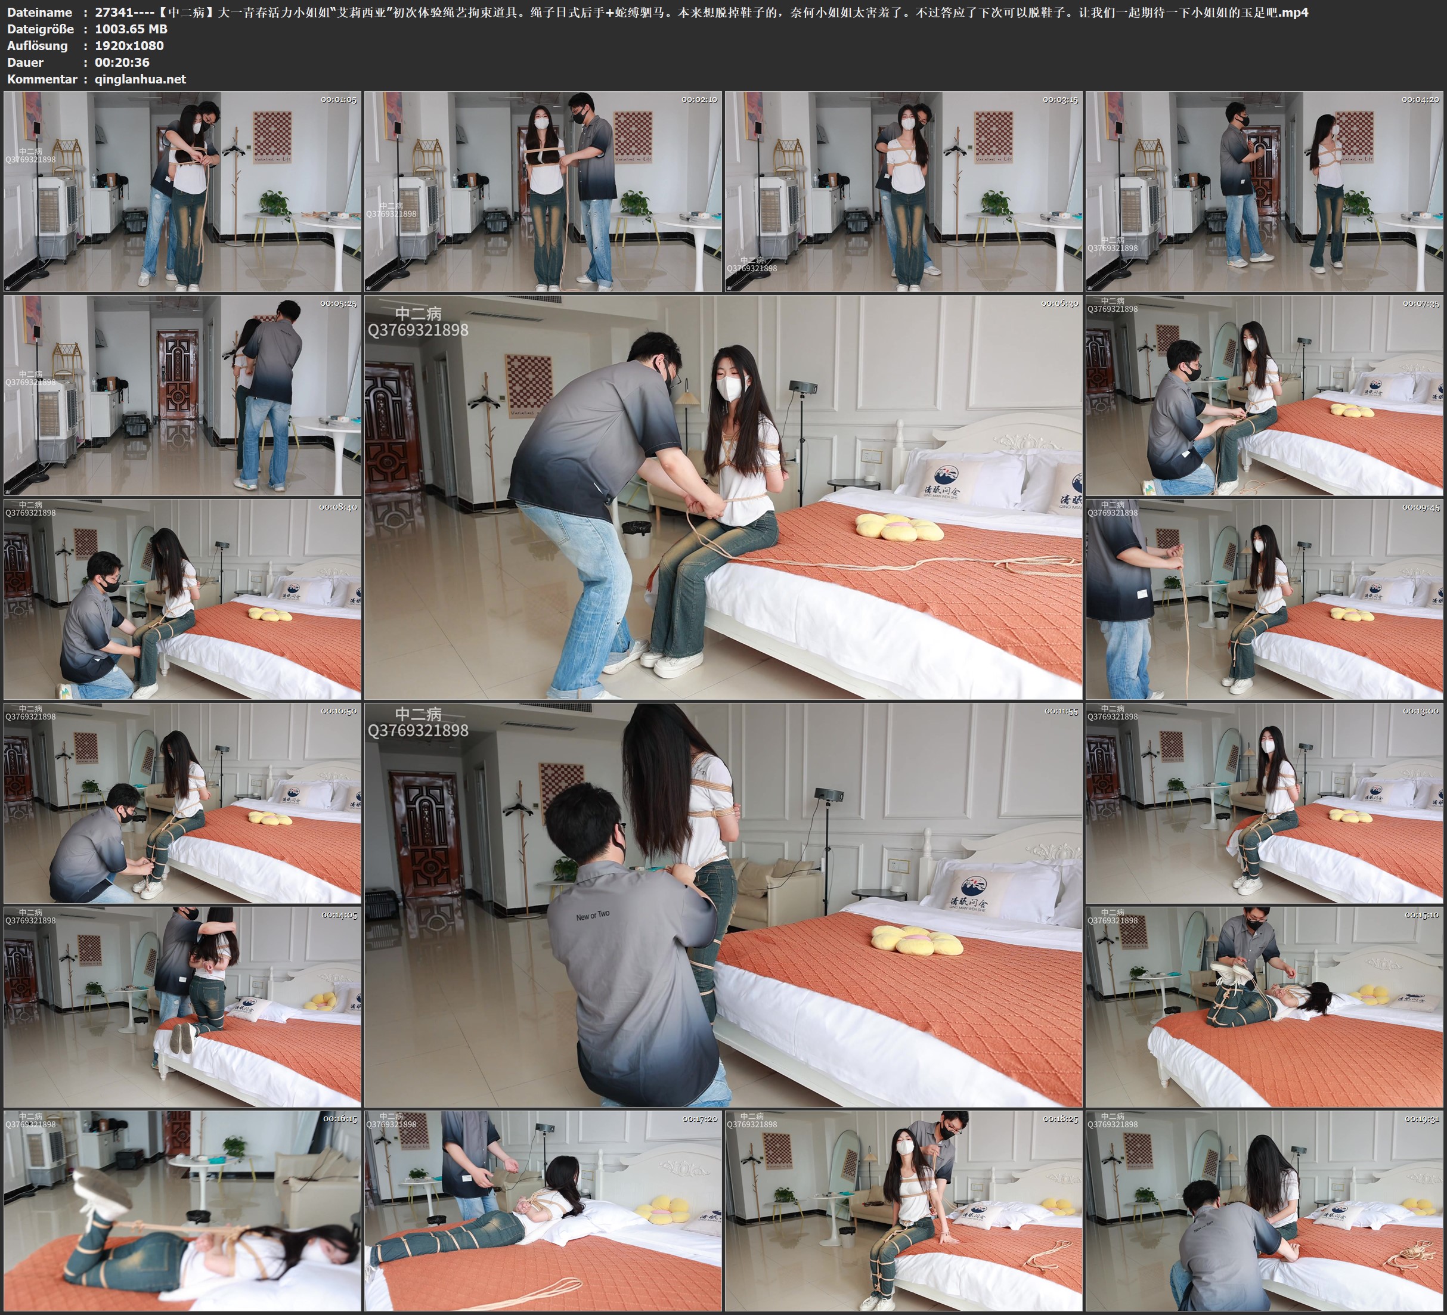Open the frame timestamped 00:04:20
Viewport: 1447px width, 1315px height.
[x=1264, y=192]
